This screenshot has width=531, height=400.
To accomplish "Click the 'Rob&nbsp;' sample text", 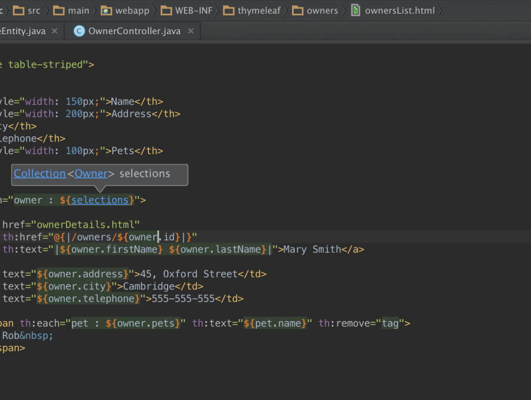I will (x=27, y=336).
